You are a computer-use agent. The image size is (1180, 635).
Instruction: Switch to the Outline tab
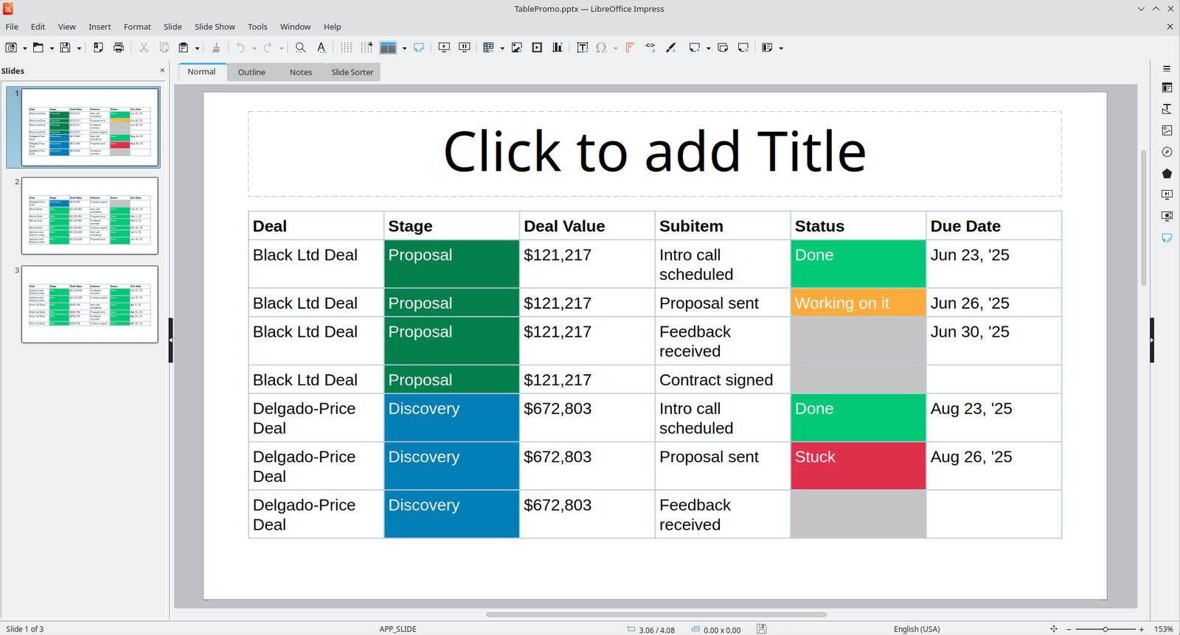pyautogui.click(x=251, y=72)
